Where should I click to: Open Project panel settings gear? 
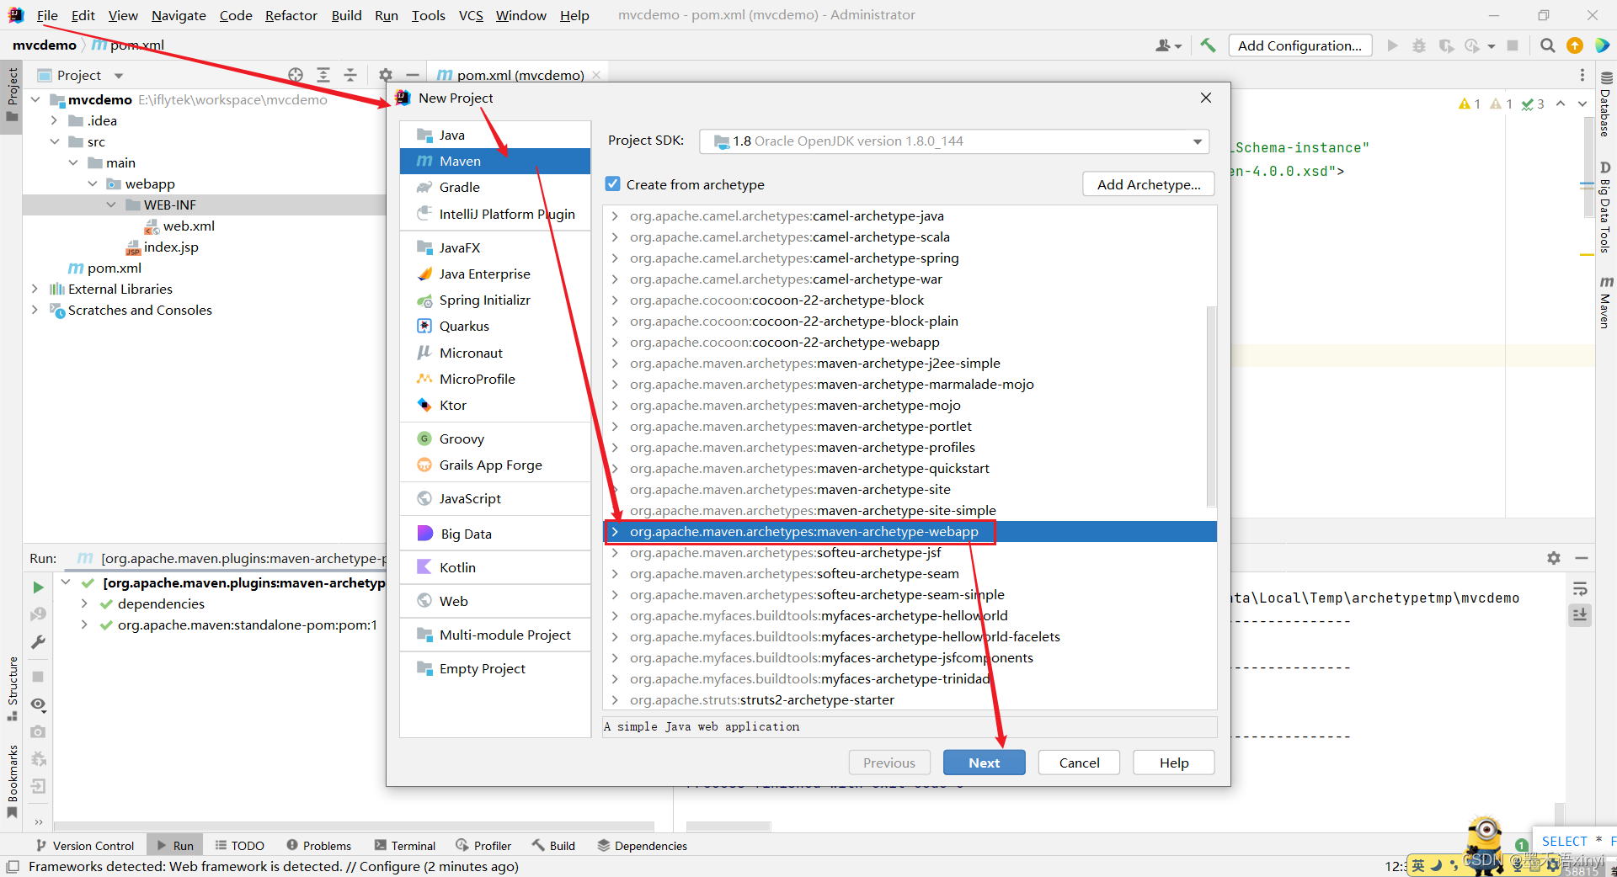tap(386, 75)
